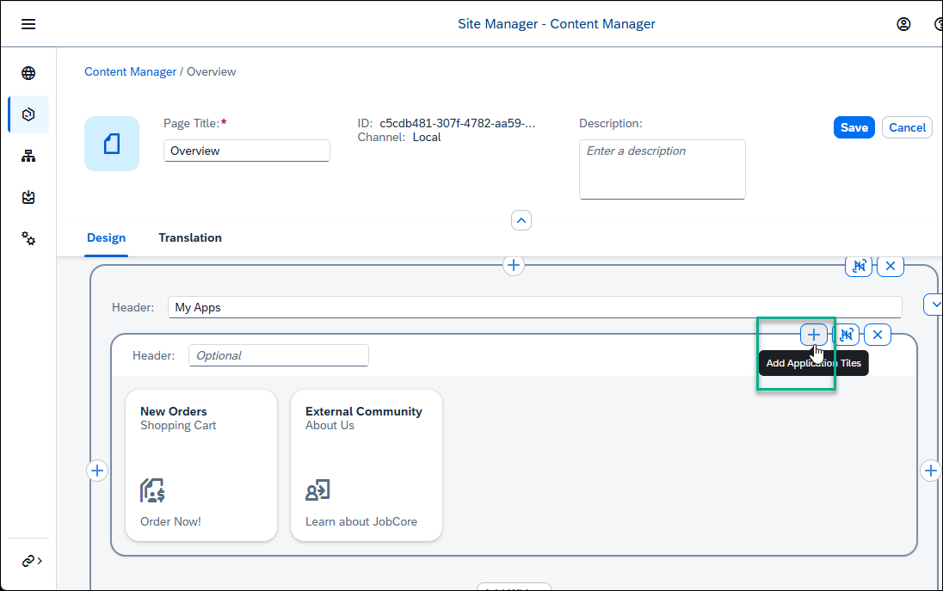The height and width of the screenshot is (591, 943).
Task: Open the user profile icon
Action: [903, 24]
